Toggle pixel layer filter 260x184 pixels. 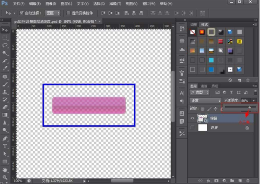click(217, 92)
